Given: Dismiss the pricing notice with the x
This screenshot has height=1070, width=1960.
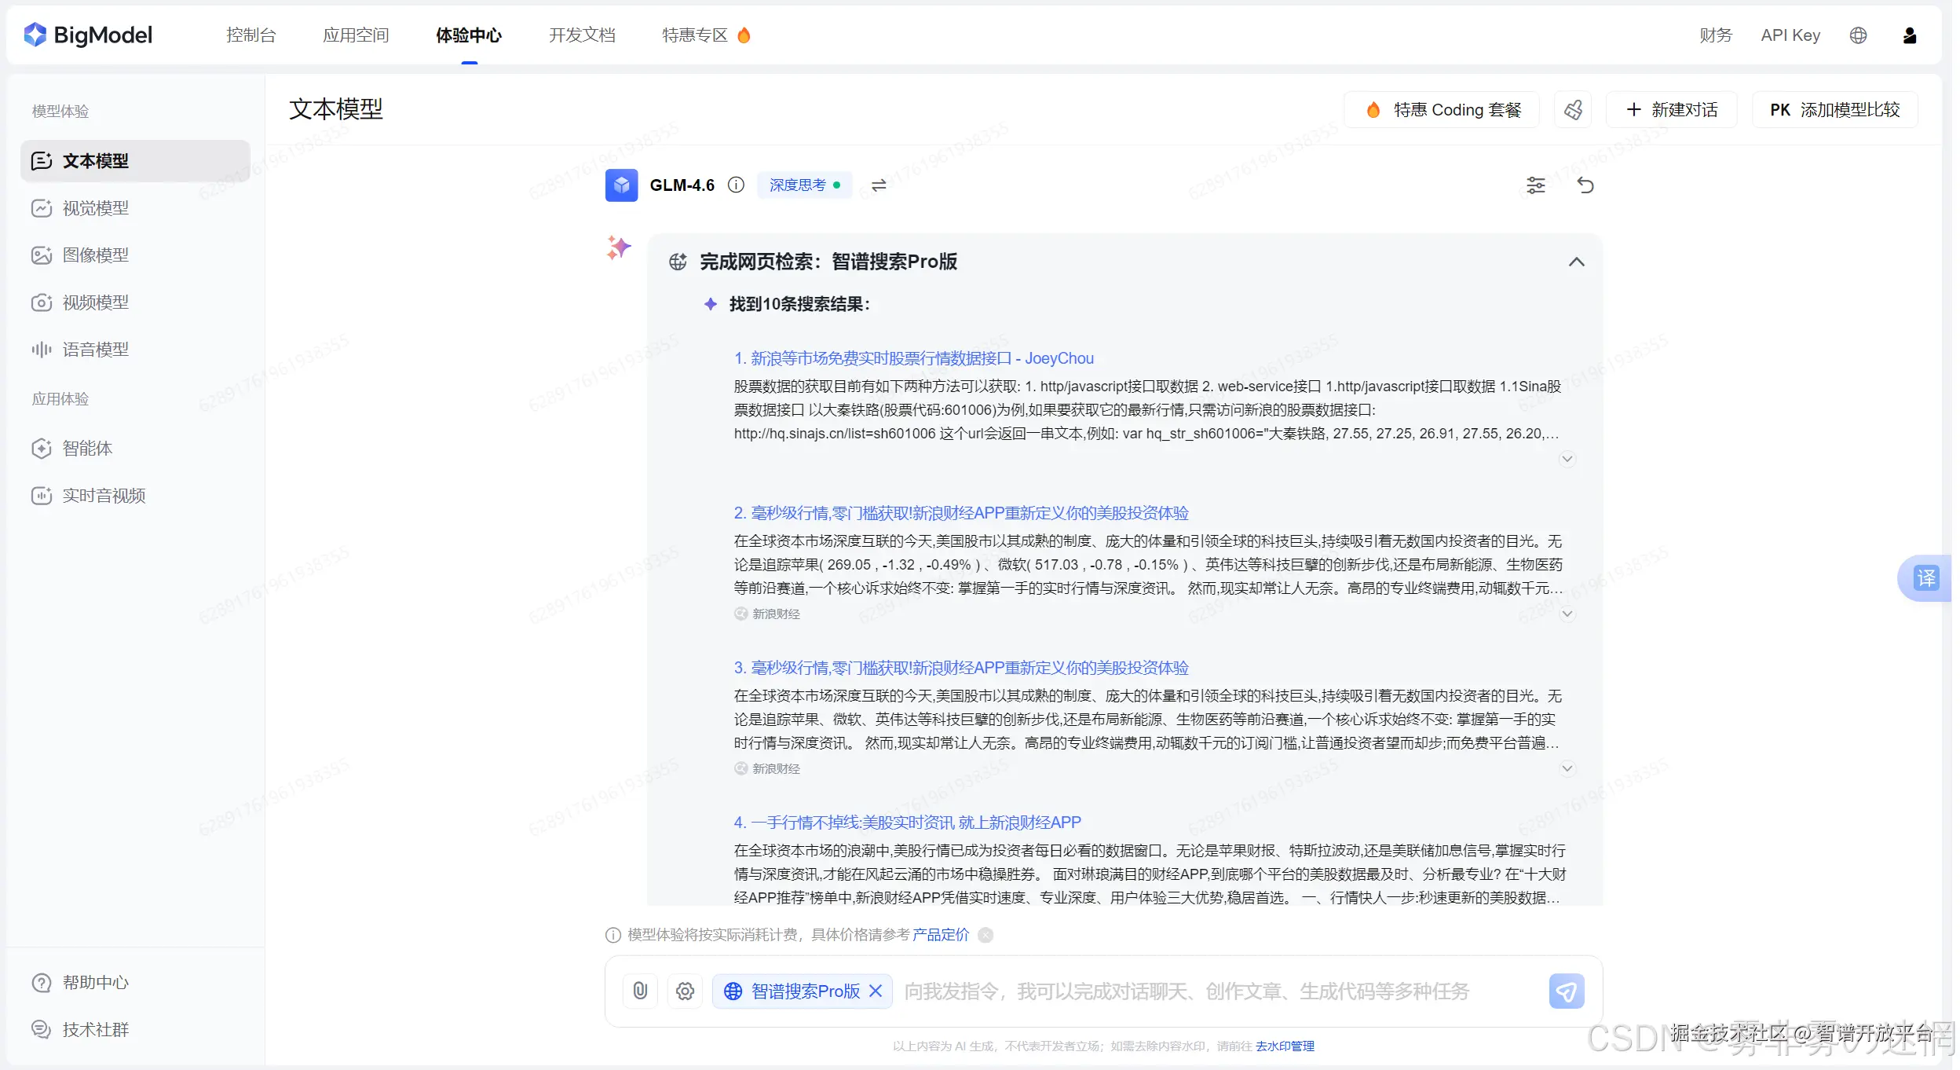Looking at the screenshot, I should [x=985, y=935].
